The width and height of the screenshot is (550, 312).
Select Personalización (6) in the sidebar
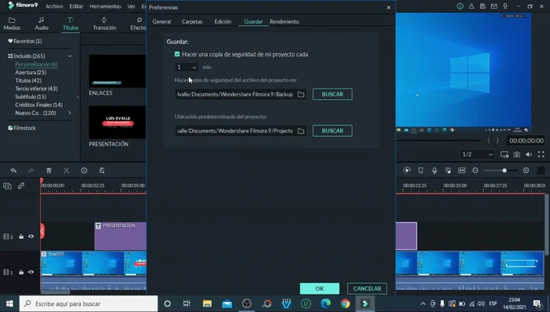point(36,64)
